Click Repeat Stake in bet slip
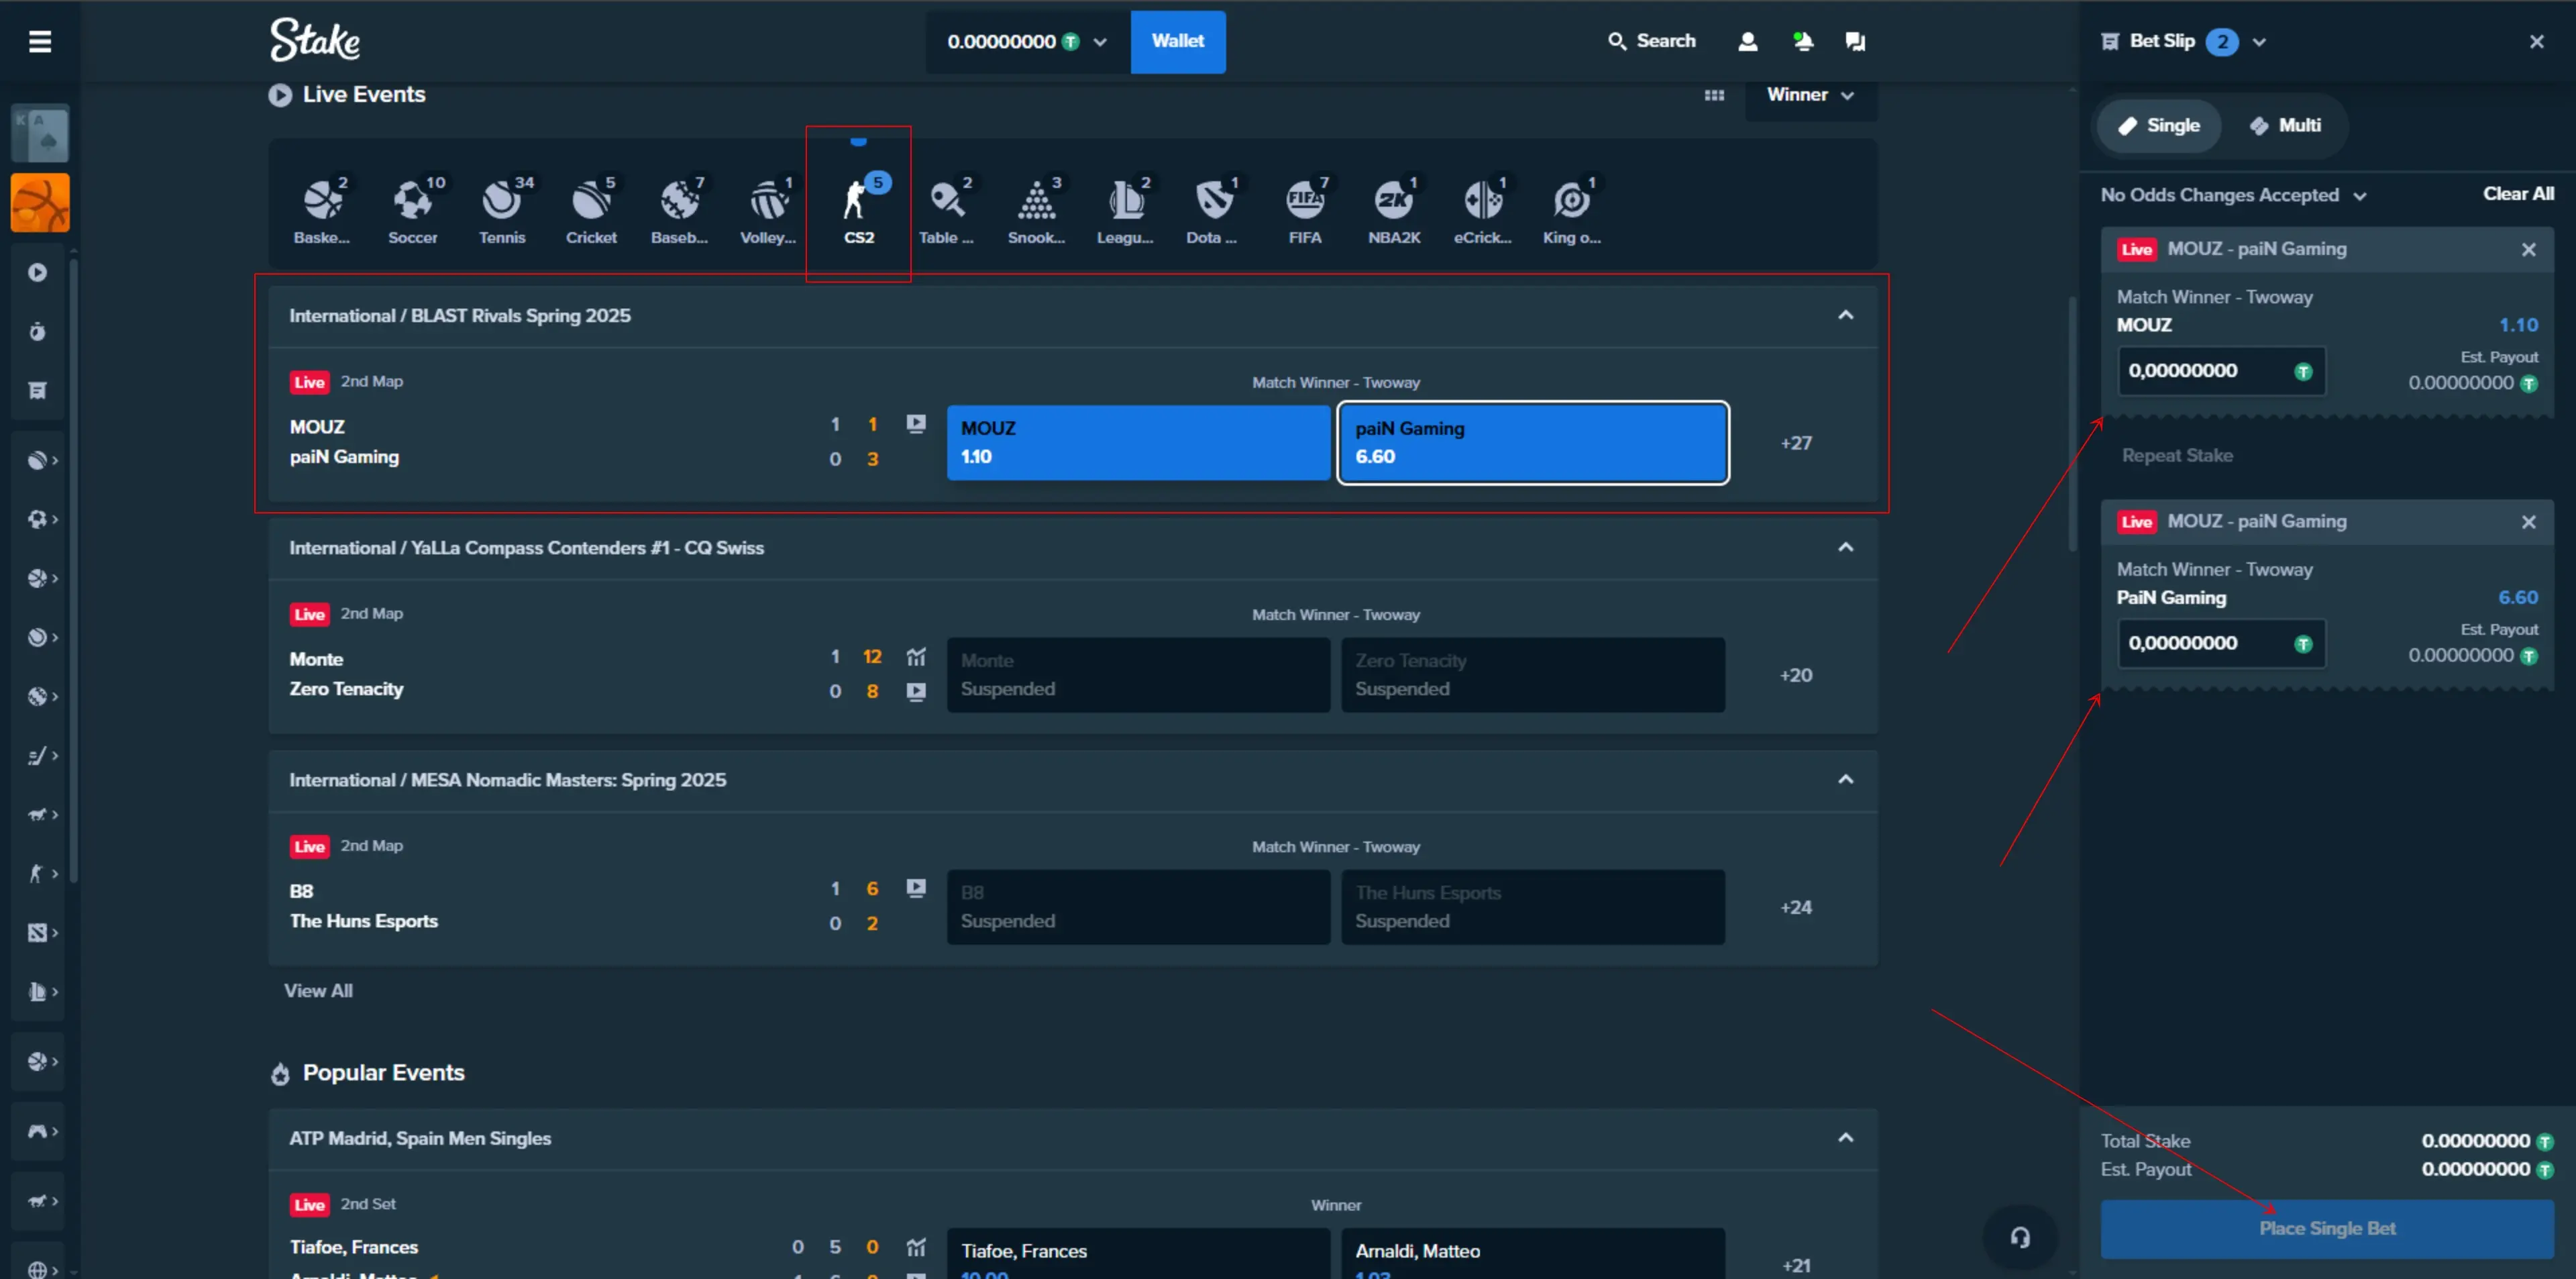The image size is (2576, 1279). pyautogui.click(x=2177, y=455)
